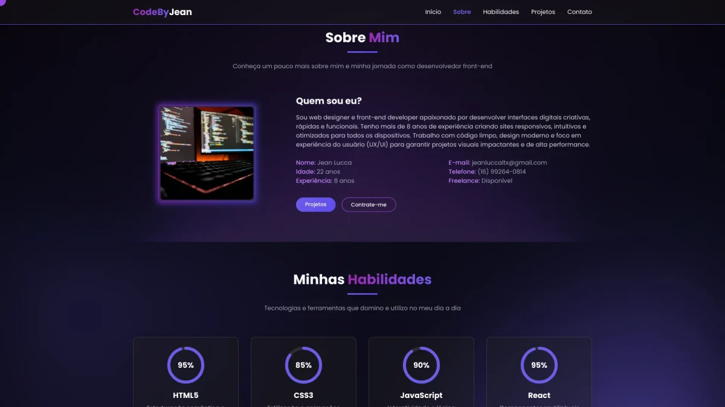
Task: Select the CSS3 skill card title
Action: (303, 396)
